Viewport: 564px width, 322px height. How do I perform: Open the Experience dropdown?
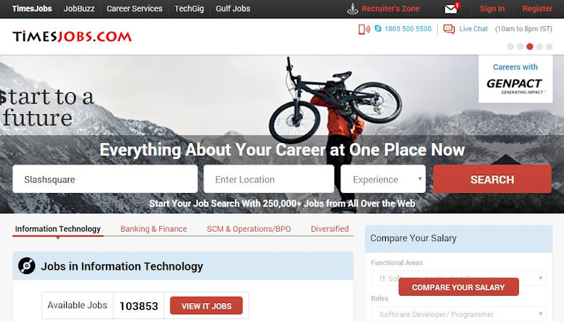tap(383, 179)
